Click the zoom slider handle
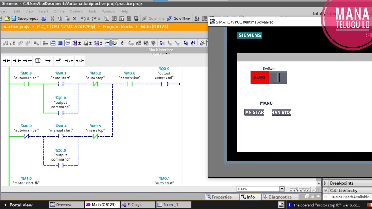Screen dimensions: 372x209 pos(297,189)
